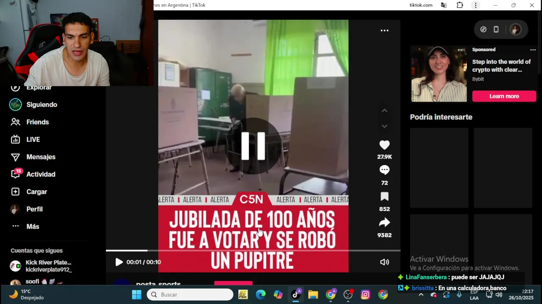This screenshot has height=304, width=542.
Task: Open the weather widget showing 15°C
Action: pyautogui.click(x=25, y=295)
